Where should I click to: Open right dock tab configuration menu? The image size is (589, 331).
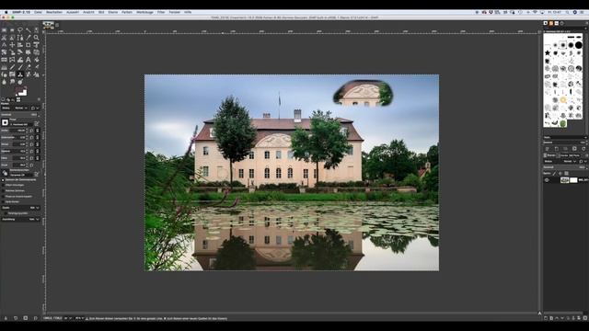pyautogui.click(x=586, y=23)
